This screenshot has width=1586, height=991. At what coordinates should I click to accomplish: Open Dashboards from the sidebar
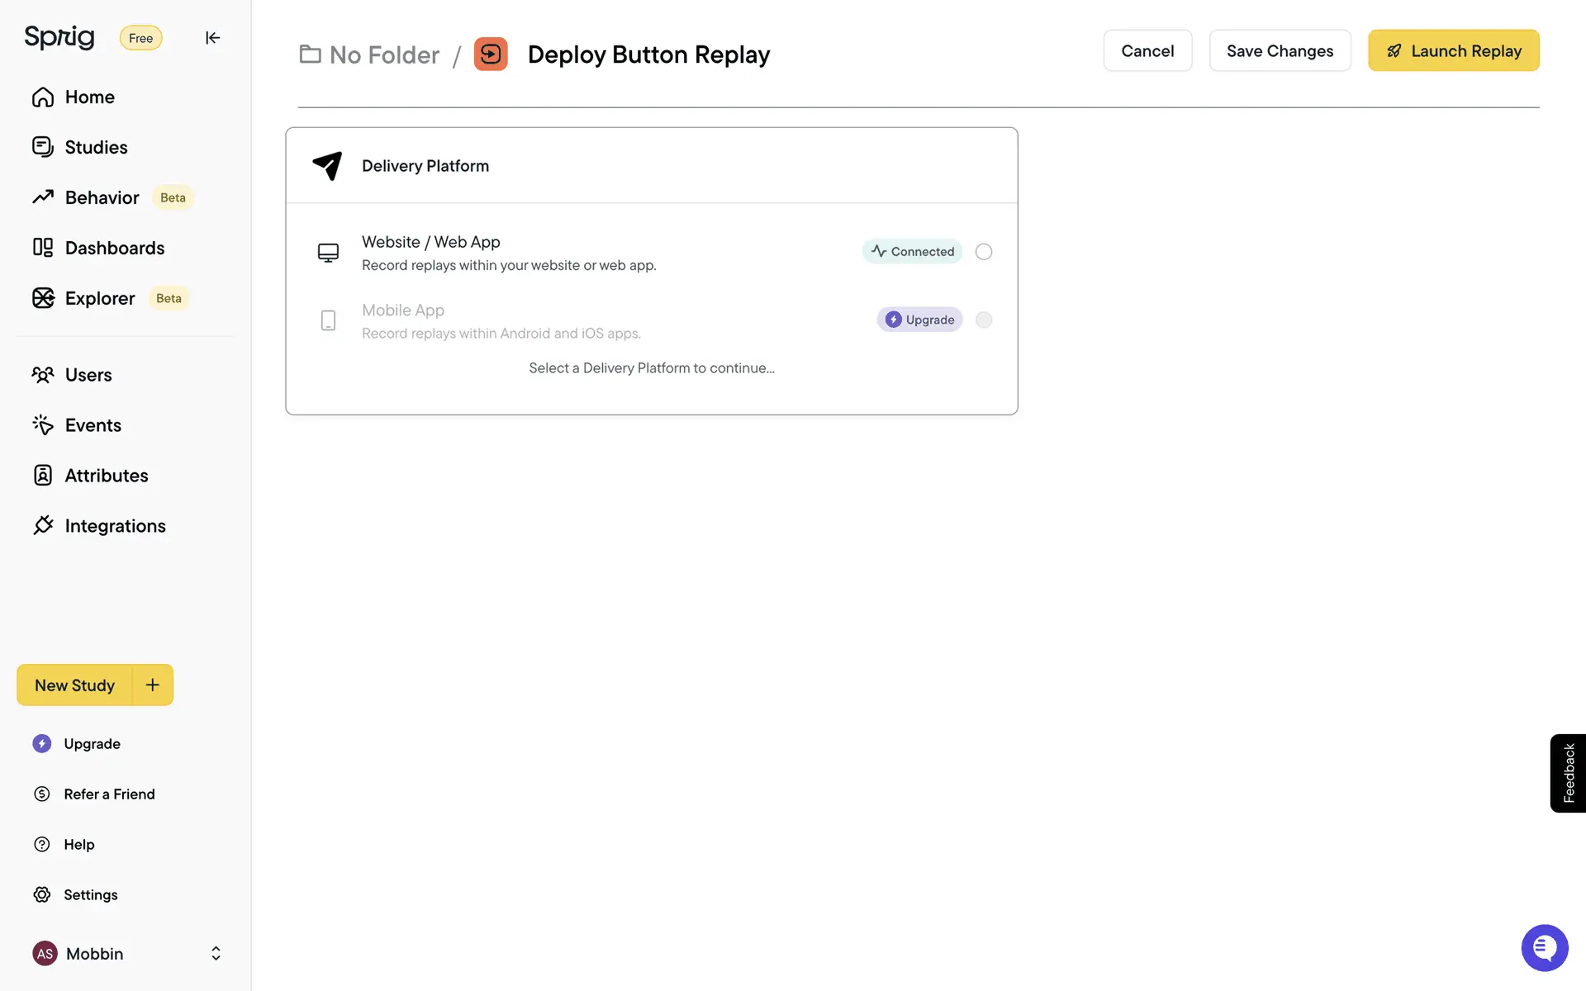[114, 248]
